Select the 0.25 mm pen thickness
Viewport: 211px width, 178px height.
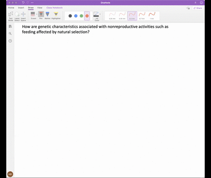click(112, 16)
